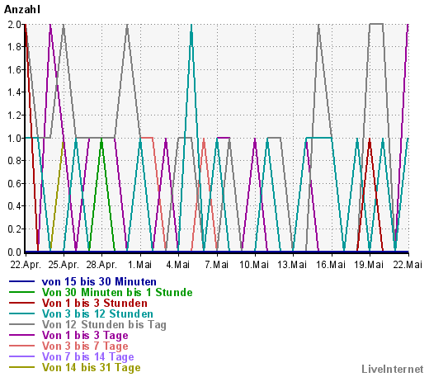The width and height of the screenshot is (429, 377).
Task: Click the 'Von 3 bis 12 Stunden' legend text
Action: click(x=97, y=313)
